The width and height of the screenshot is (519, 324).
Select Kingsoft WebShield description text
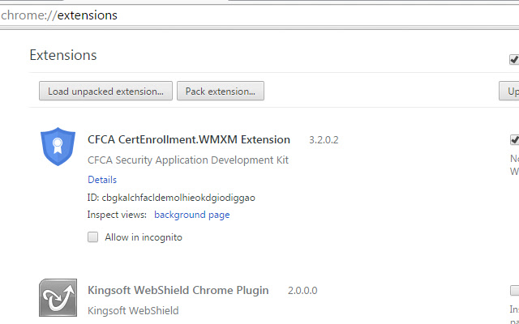click(x=133, y=310)
